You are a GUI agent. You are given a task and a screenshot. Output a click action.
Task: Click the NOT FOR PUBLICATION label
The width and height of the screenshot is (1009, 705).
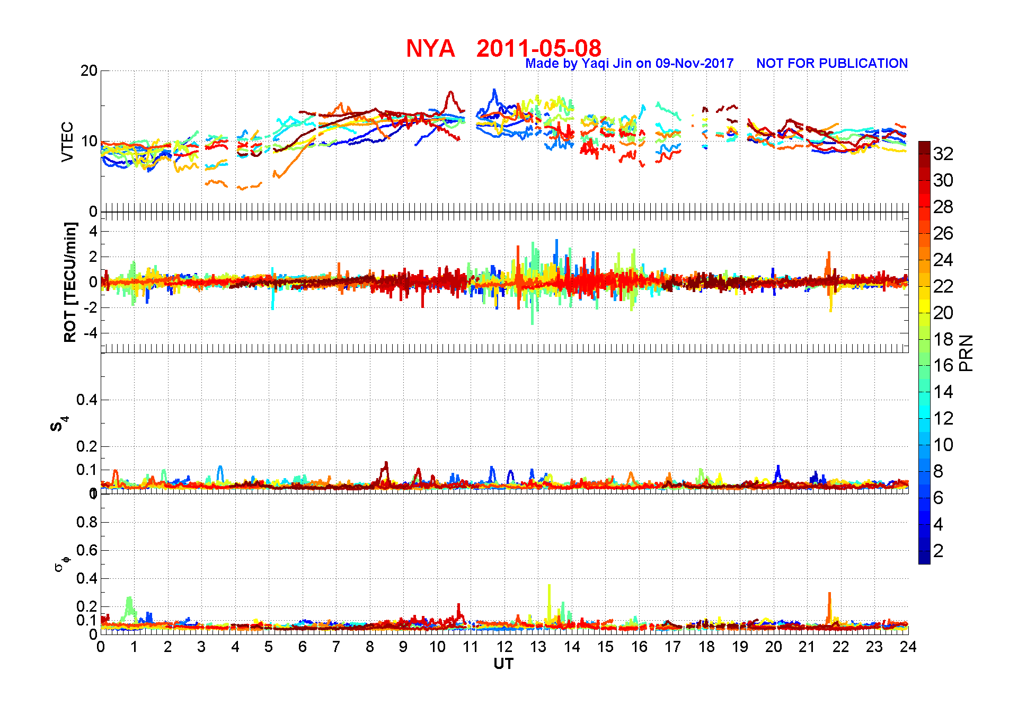click(x=832, y=64)
